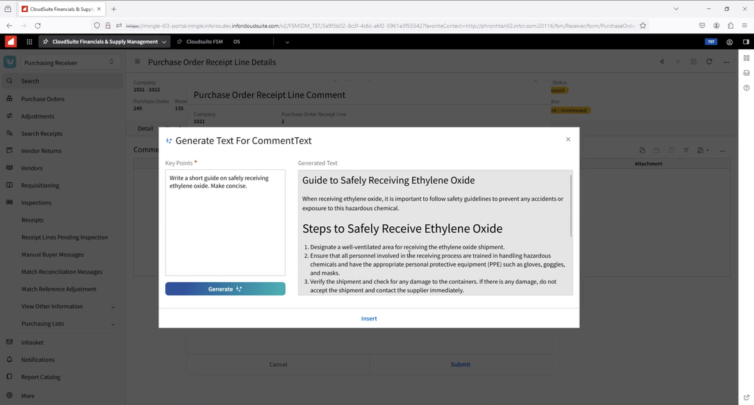The image size is (754, 405).
Task: Click the browser address bar
Action: tap(380, 26)
